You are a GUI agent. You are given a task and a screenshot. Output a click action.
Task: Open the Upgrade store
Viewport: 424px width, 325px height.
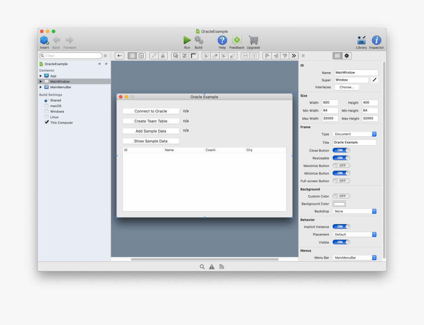point(253,41)
